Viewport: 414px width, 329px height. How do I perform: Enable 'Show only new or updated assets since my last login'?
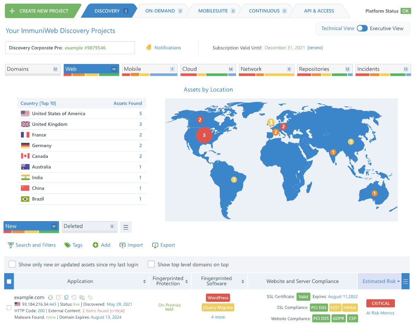click(x=12, y=264)
